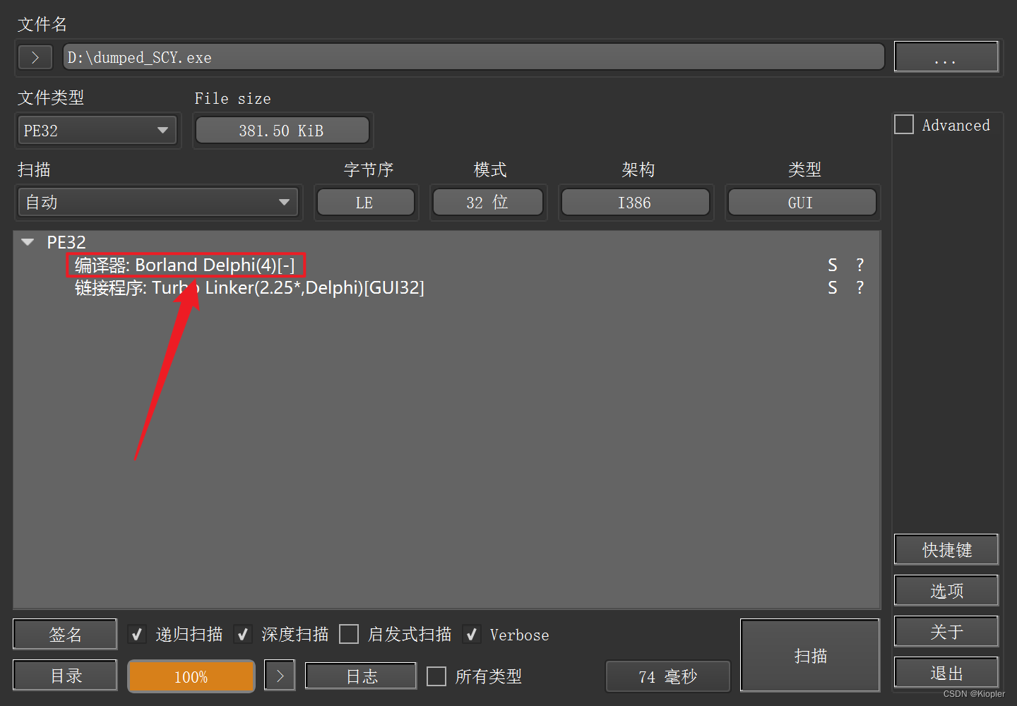Uncheck the 深度扫描 option
This screenshot has width=1017, height=706.
[243, 635]
